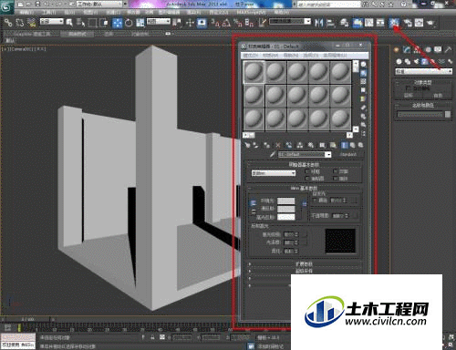The height and width of the screenshot is (350, 456).
Task: Click the Standard material type button
Action: click(x=348, y=154)
